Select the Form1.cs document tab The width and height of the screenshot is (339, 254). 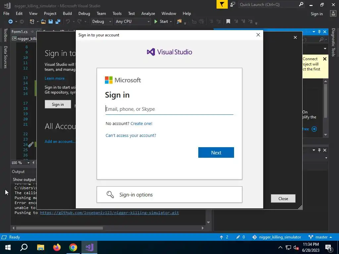coord(20,32)
